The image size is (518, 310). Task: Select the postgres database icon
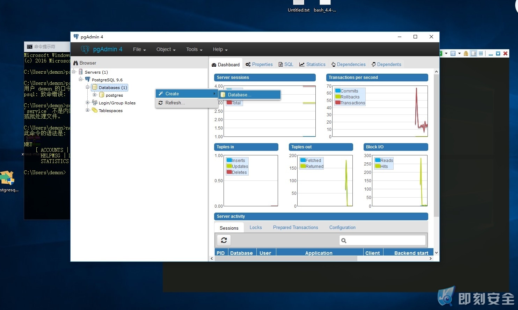tap(102, 95)
